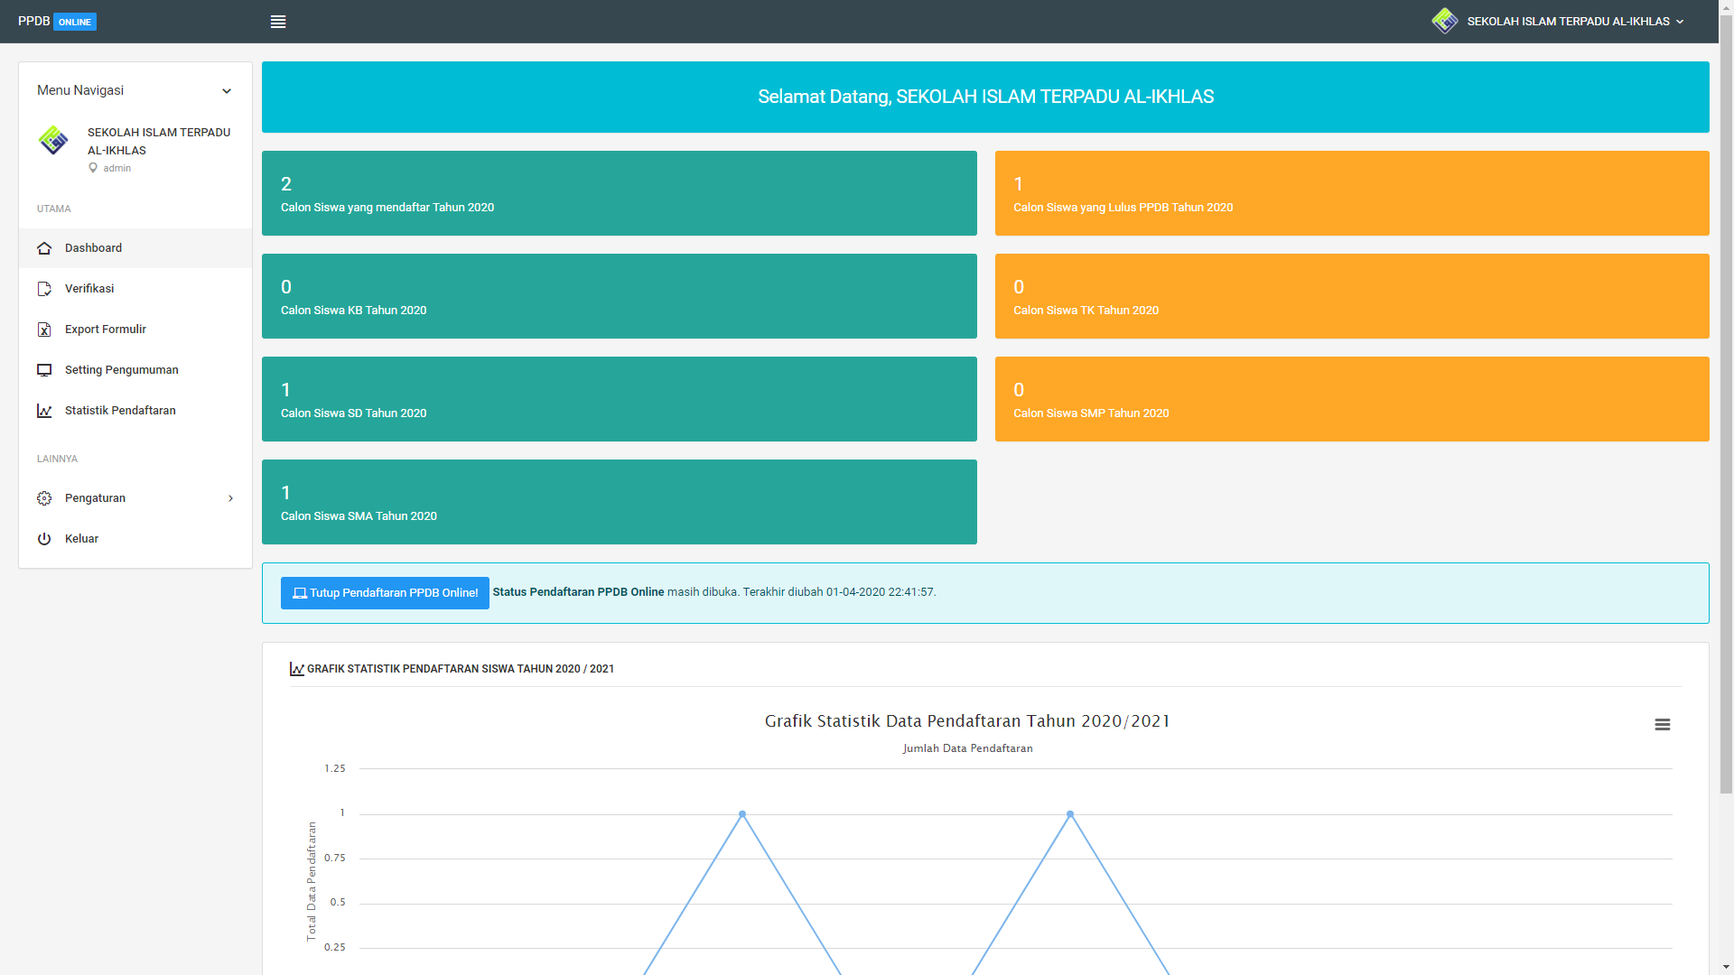This screenshot has height=975, width=1734.
Task: Click the Export Formulir excel icon
Action: 44,330
